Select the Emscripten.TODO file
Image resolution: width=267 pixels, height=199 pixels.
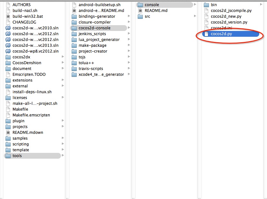coord(29,75)
